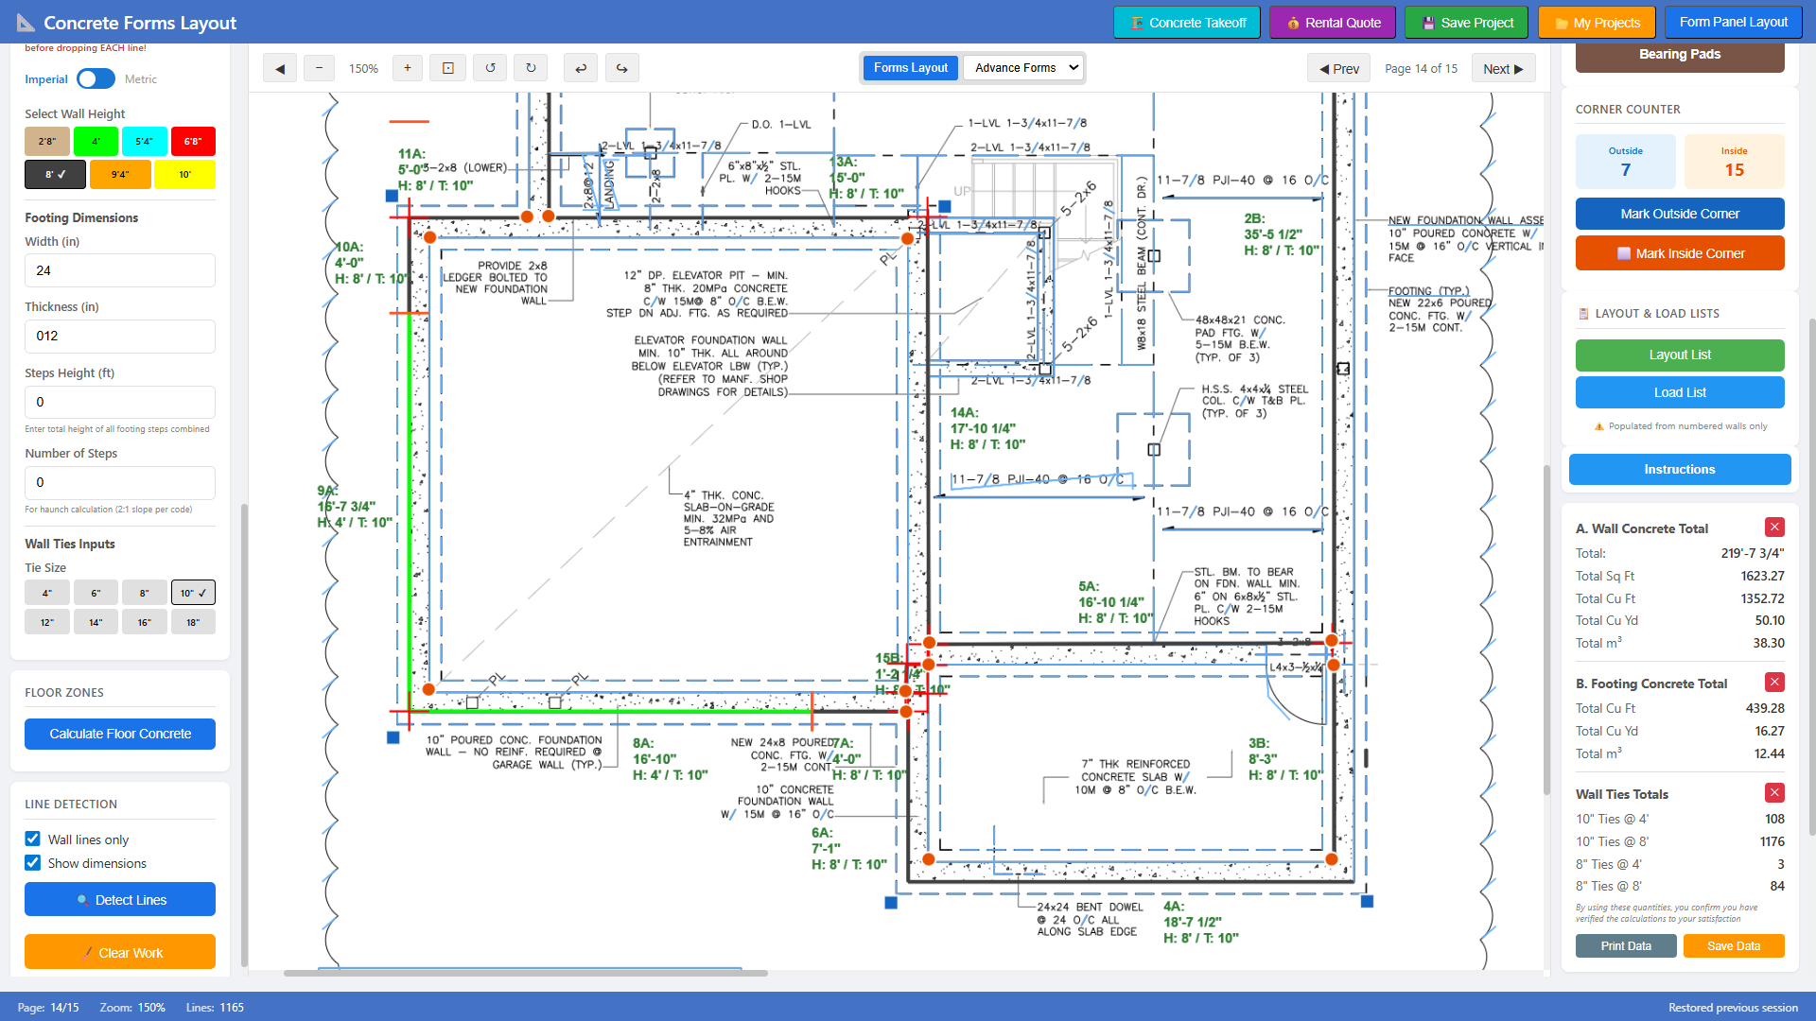
Task: Click the 150% zoom level readout
Action: [363, 69]
